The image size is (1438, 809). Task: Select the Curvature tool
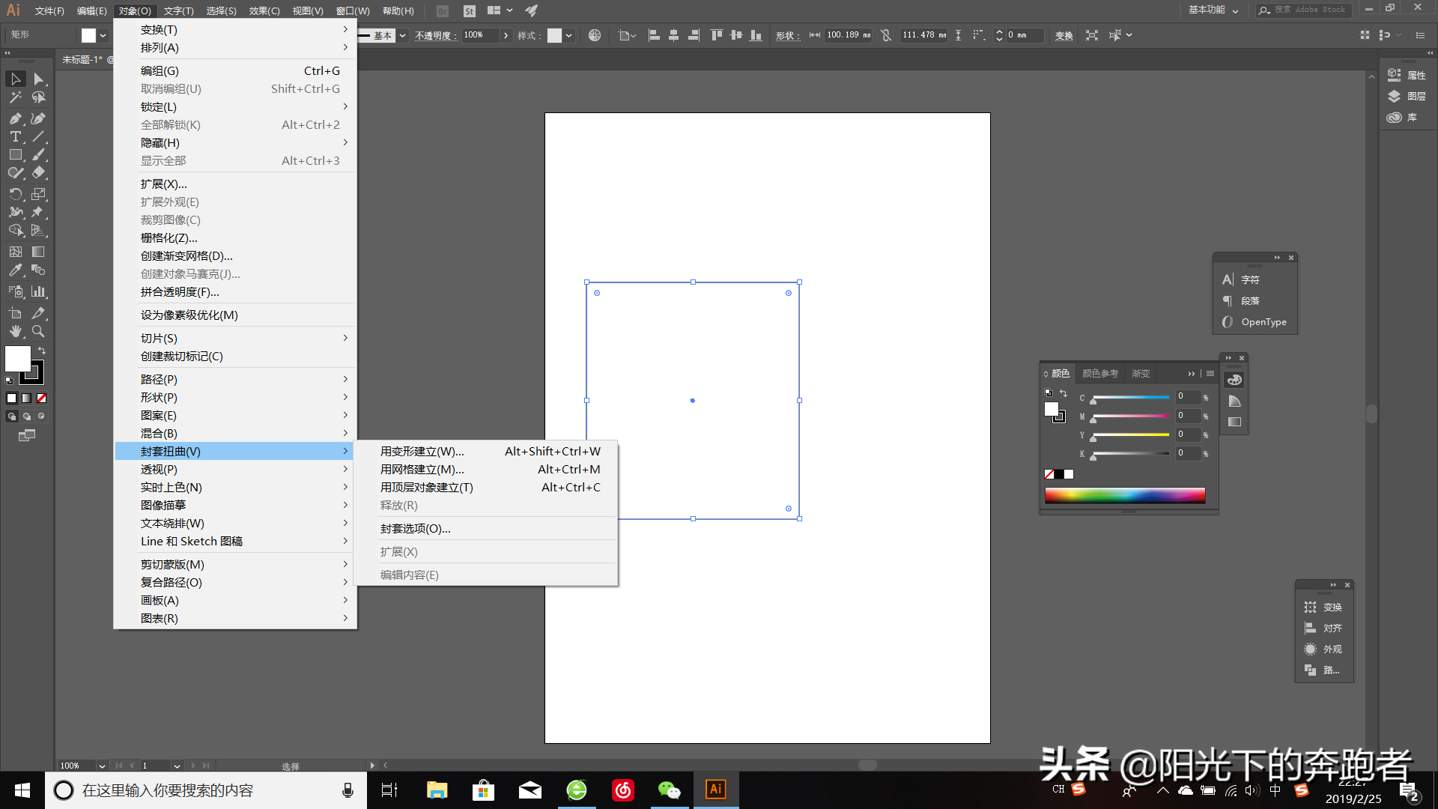coord(38,118)
